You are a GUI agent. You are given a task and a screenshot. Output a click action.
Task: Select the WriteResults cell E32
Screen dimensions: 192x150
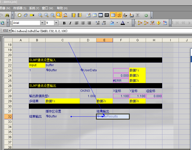(113, 116)
